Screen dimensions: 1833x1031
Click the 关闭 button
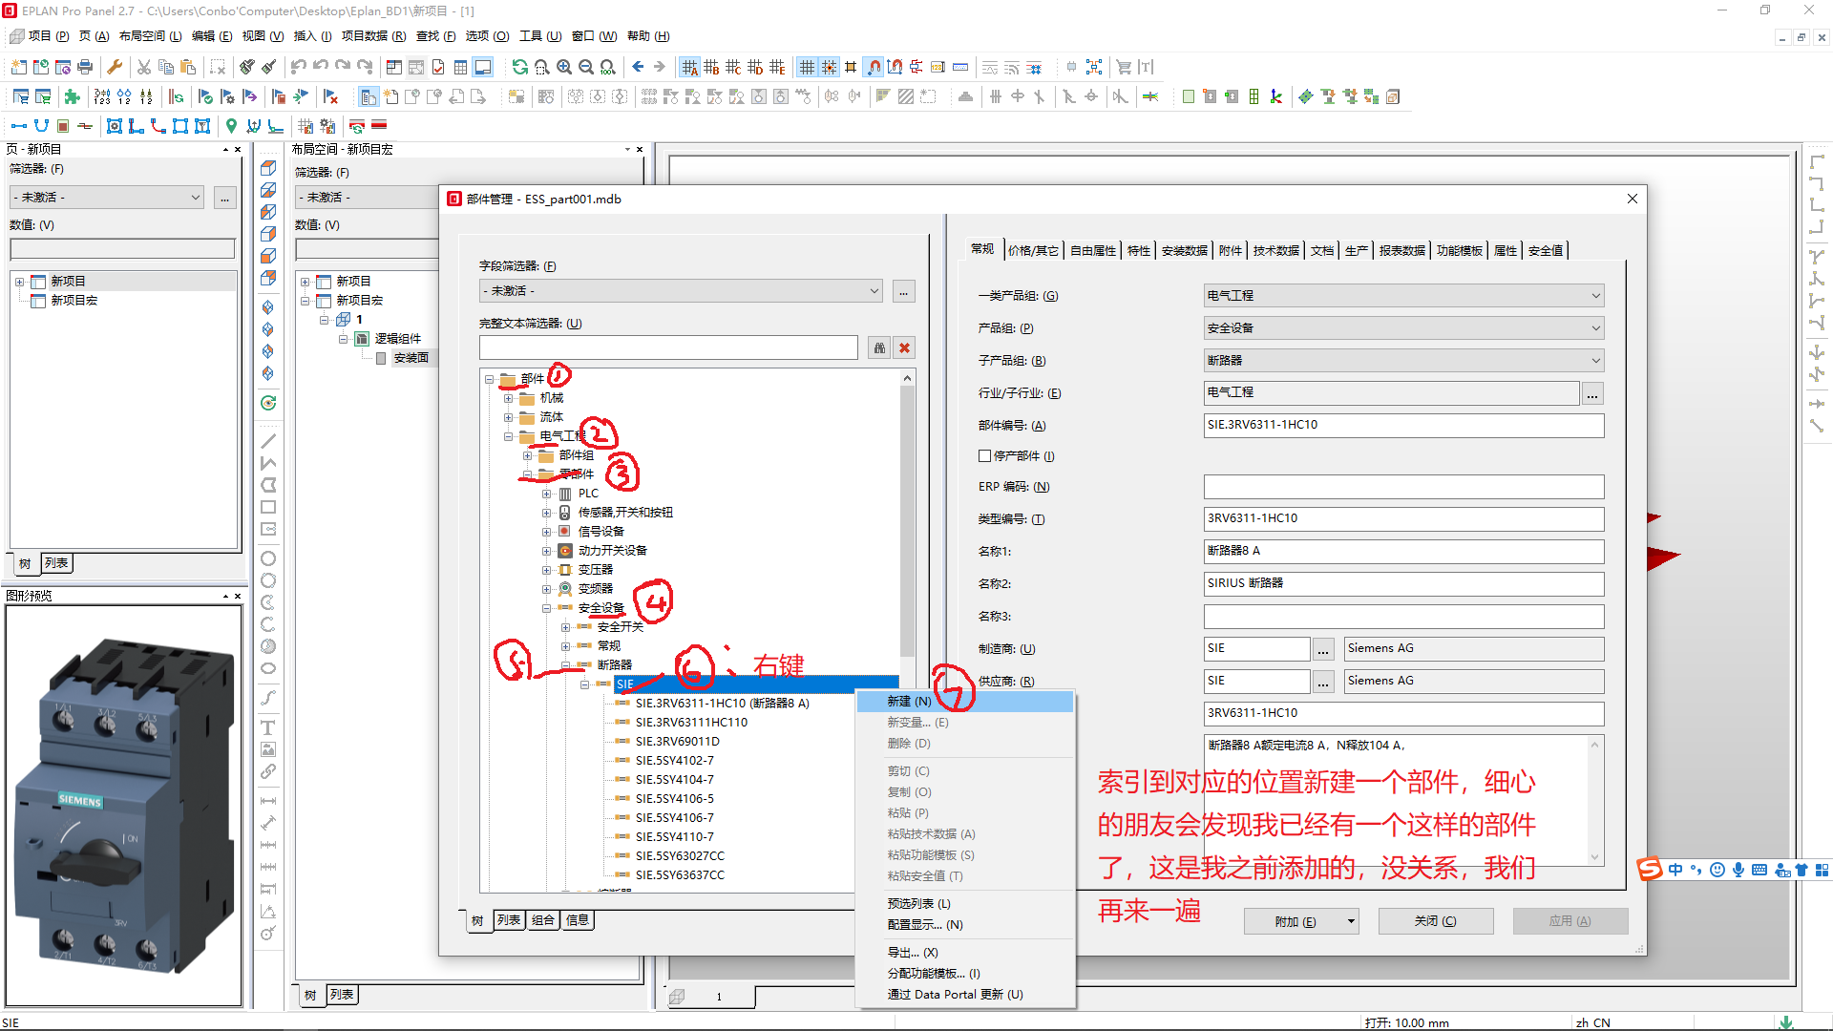tap(1435, 920)
